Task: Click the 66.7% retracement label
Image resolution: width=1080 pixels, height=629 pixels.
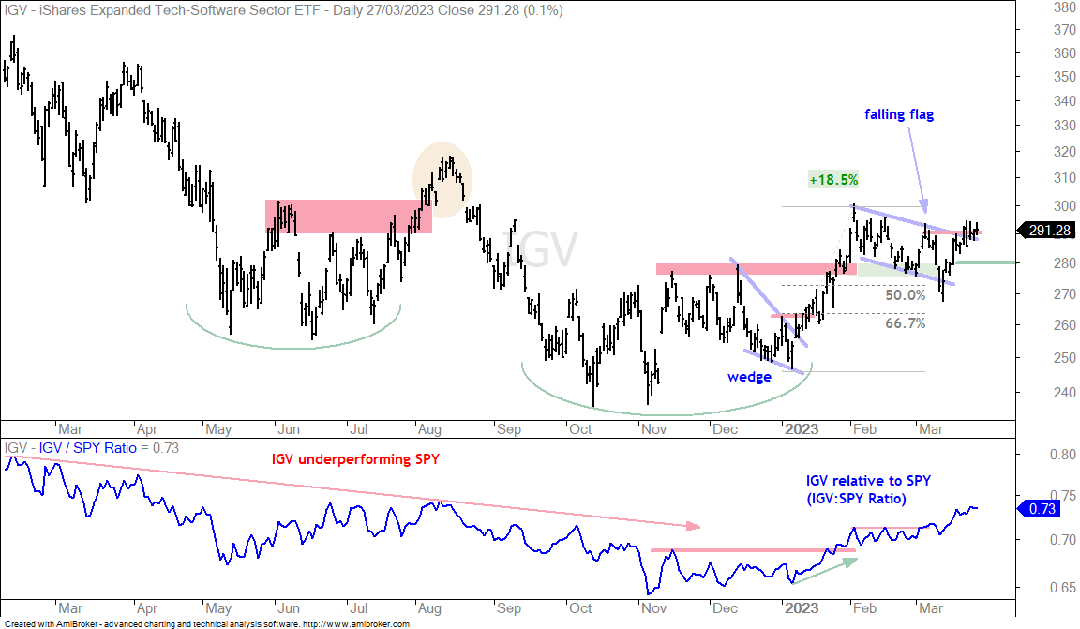Action: [x=905, y=323]
